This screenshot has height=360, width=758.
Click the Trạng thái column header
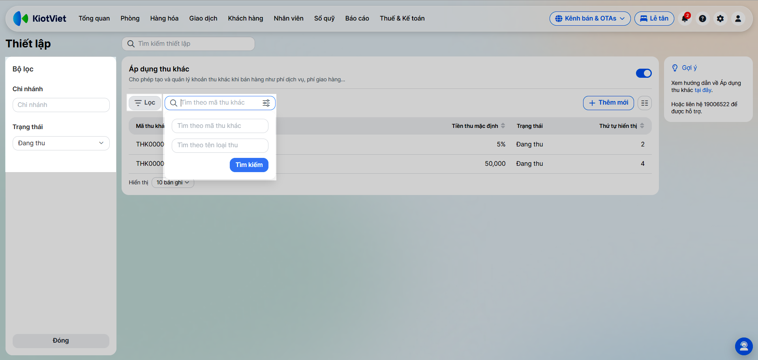(530, 126)
